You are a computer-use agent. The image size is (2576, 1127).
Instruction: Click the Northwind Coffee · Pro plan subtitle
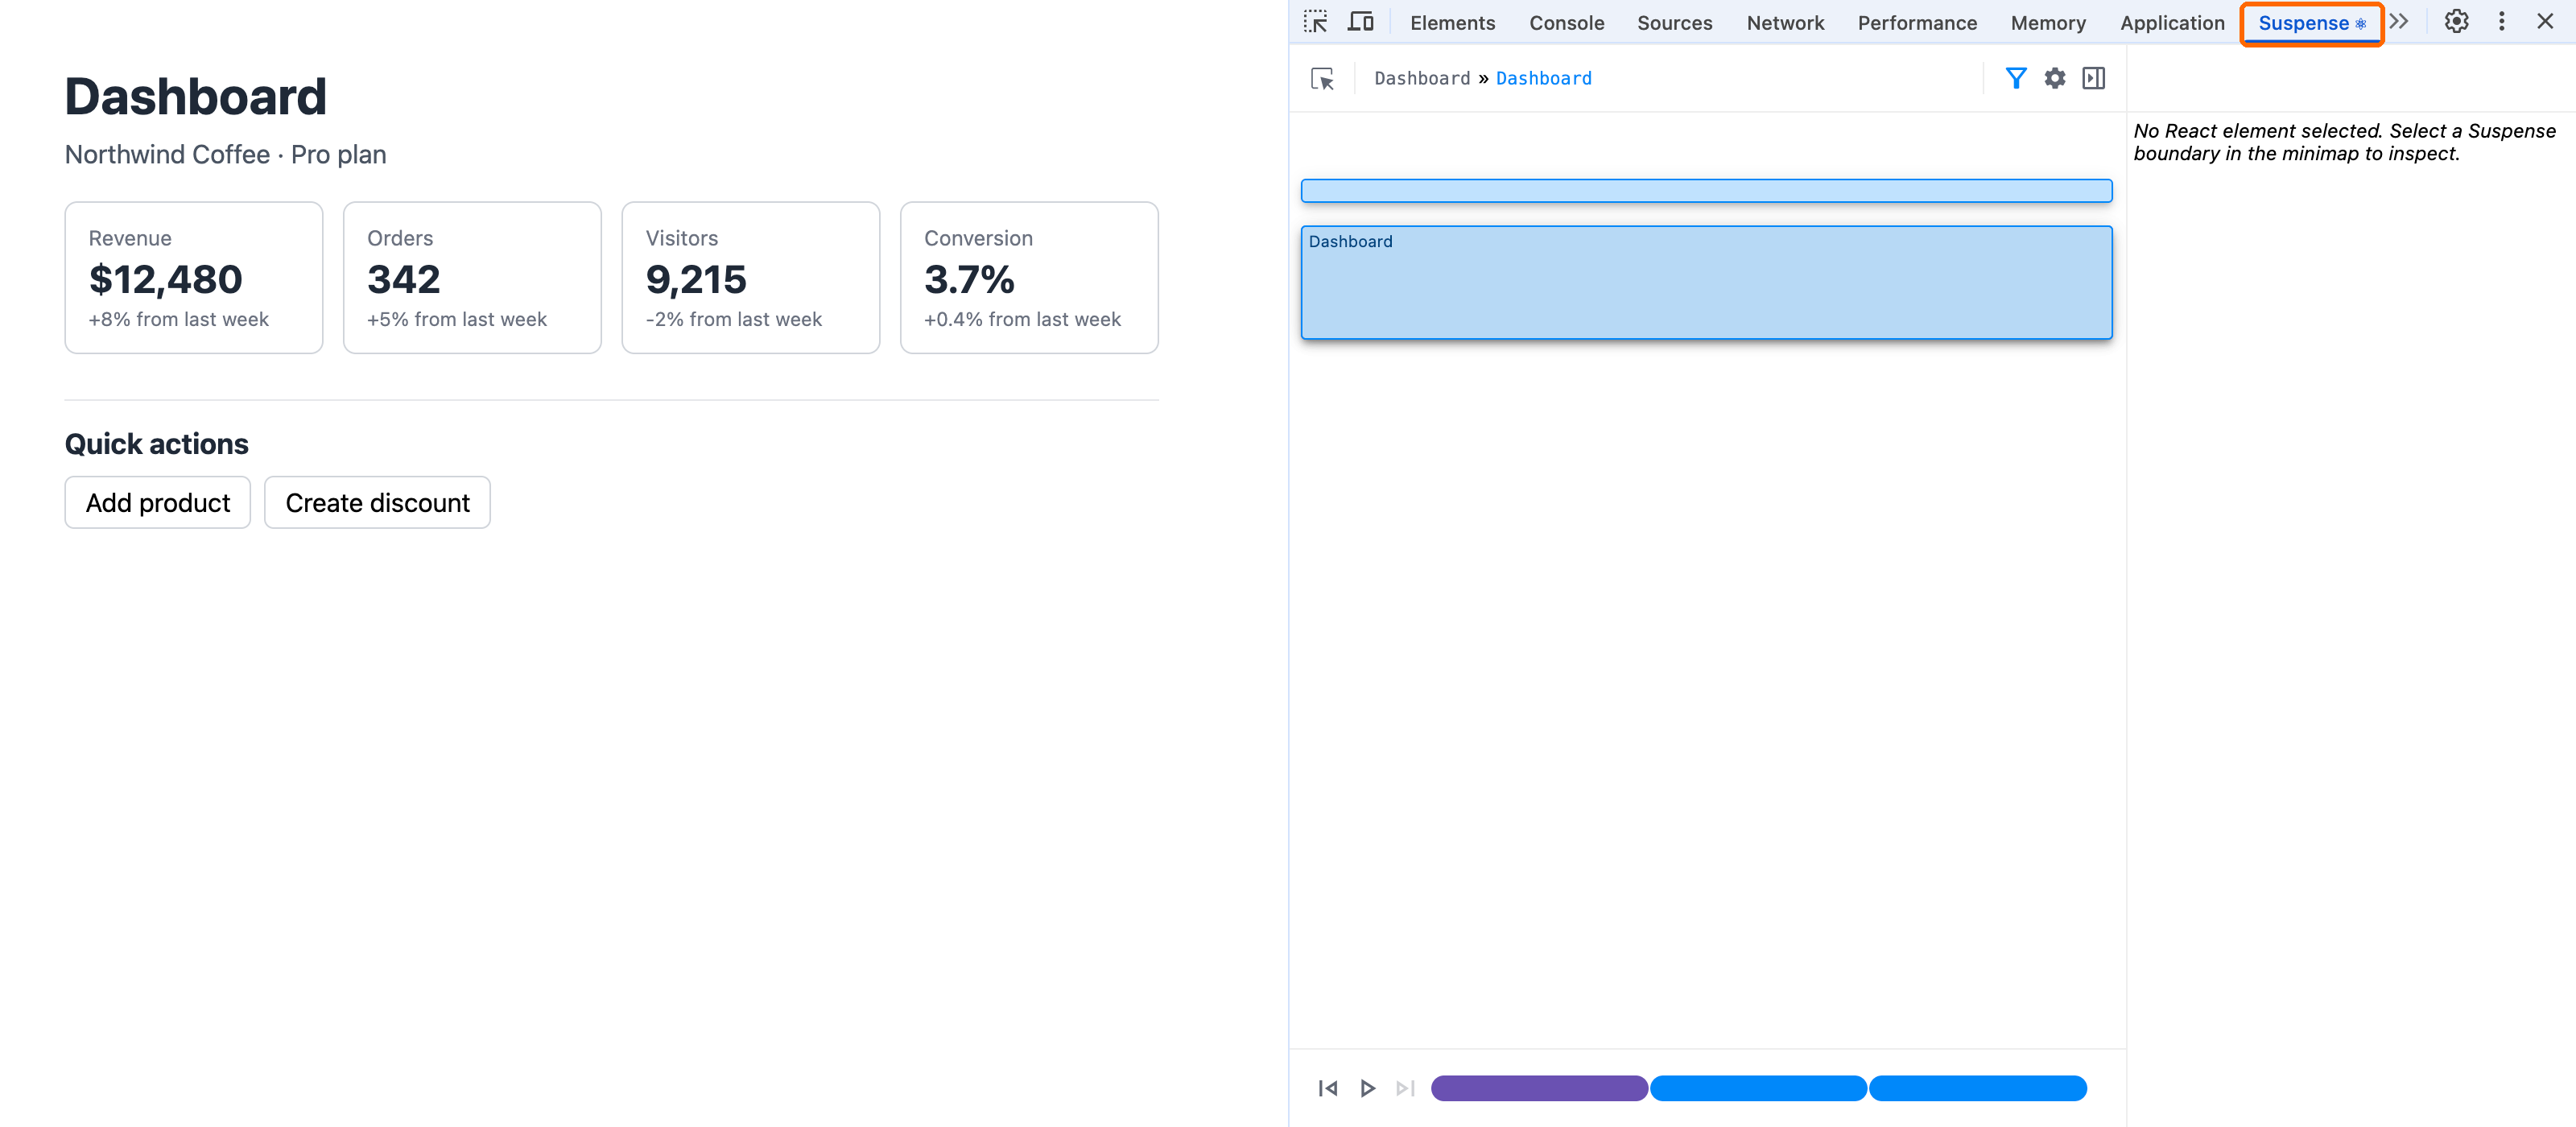click(225, 155)
